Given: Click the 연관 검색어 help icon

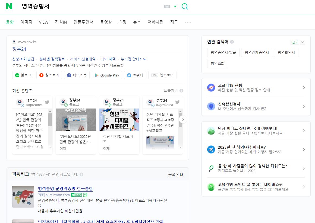Looking at the screenshot, I should pos(232,42).
